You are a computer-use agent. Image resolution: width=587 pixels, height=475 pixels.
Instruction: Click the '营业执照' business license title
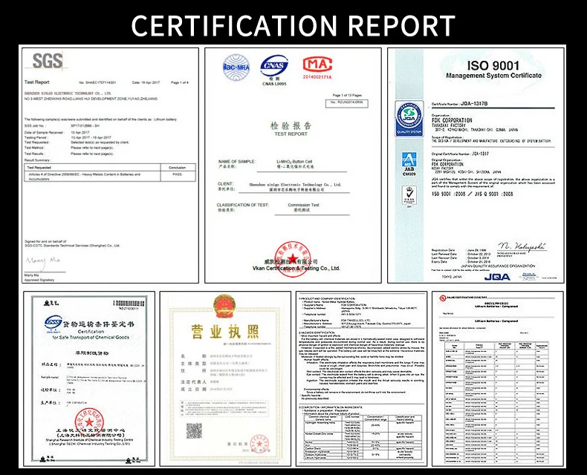tap(224, 331)
